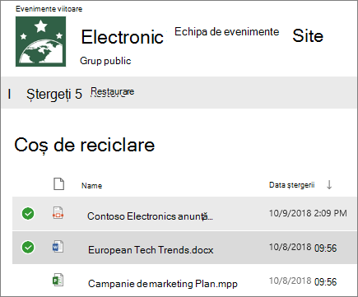Restore selected items with Restaurare
The image size is (358, 297).
click(x=113, y=92)
